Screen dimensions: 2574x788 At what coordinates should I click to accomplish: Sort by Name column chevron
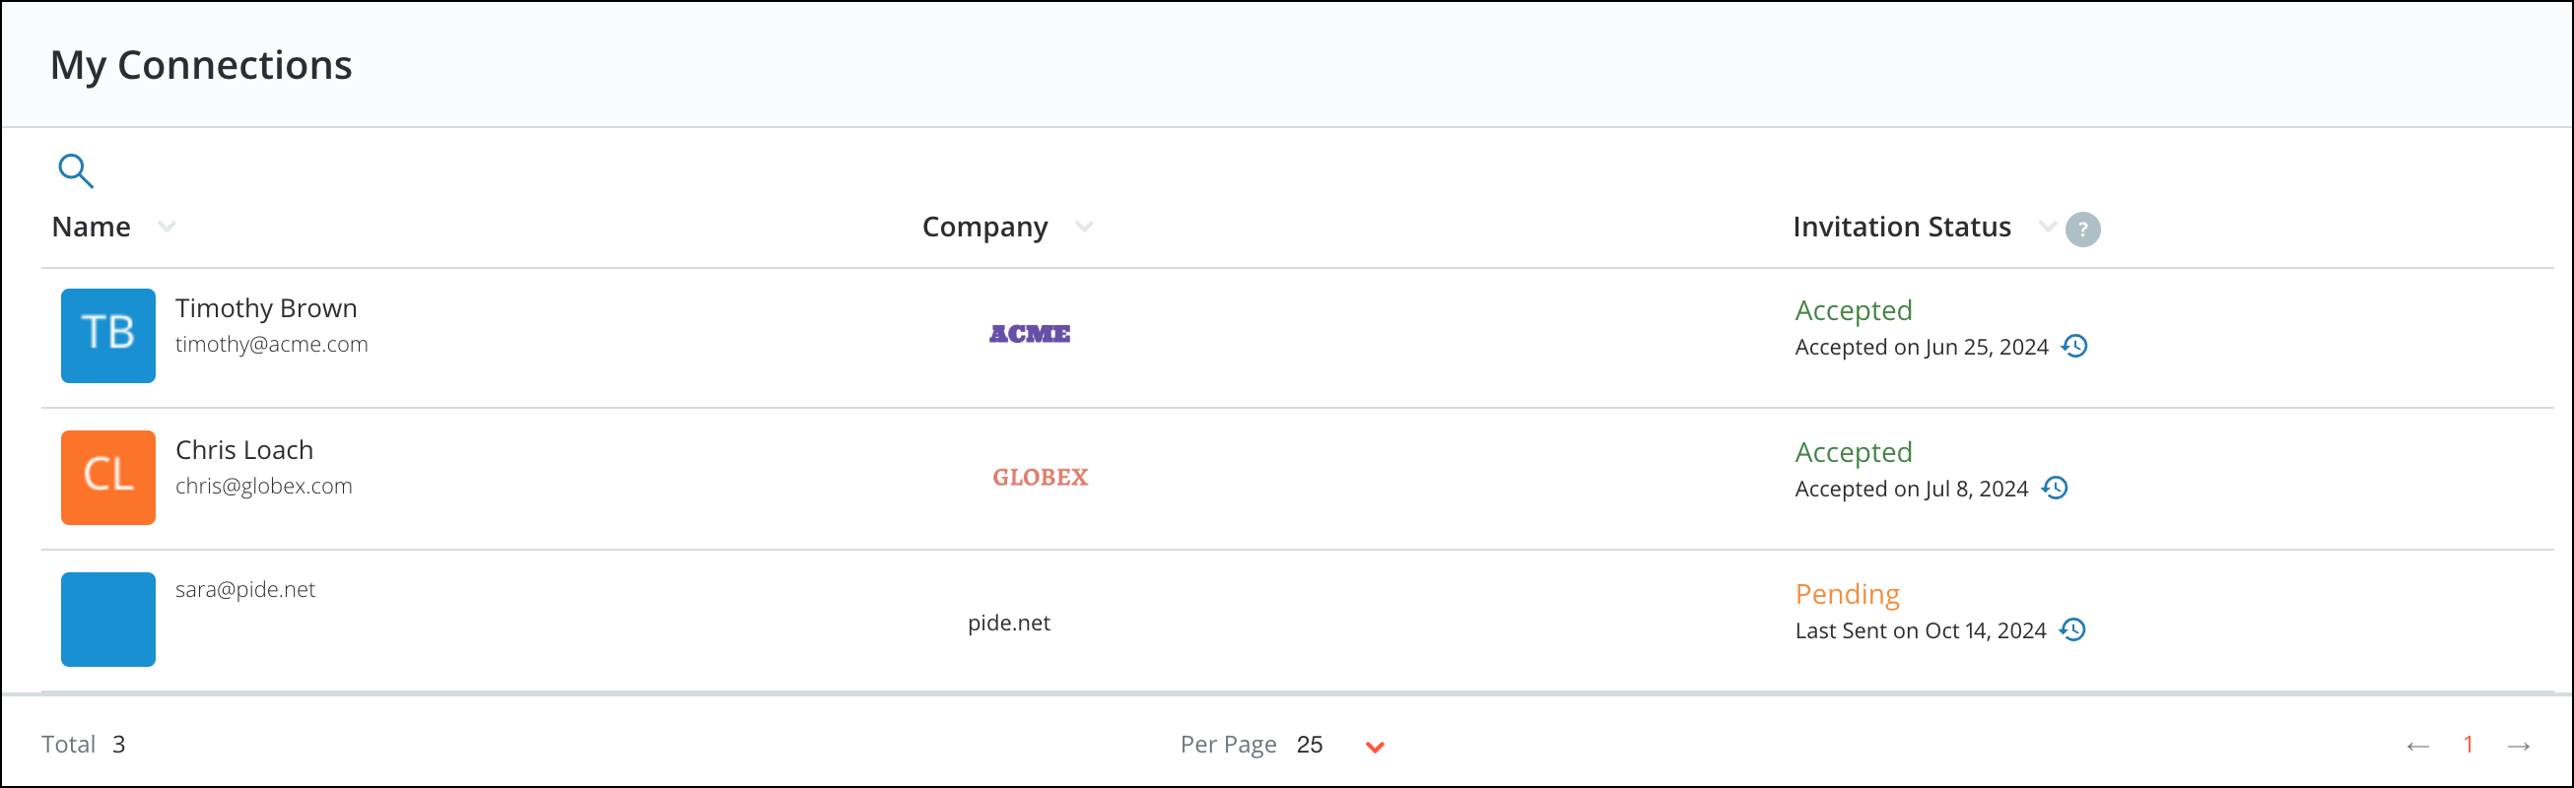point(167,227)
